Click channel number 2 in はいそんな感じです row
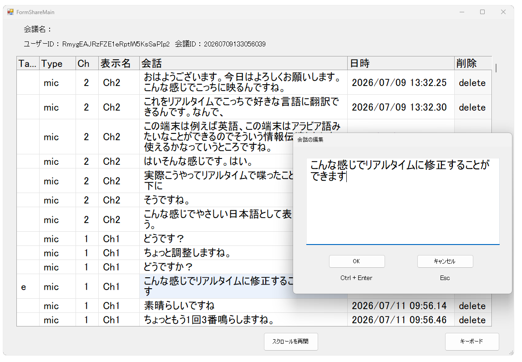 [87, 162]
